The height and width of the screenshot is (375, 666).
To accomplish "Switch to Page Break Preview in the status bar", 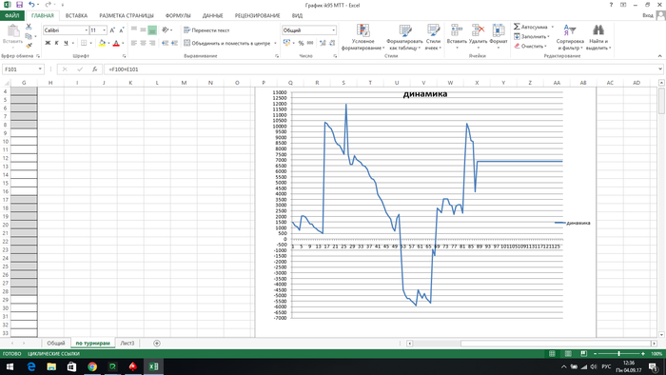I will [x=583, y=354].
